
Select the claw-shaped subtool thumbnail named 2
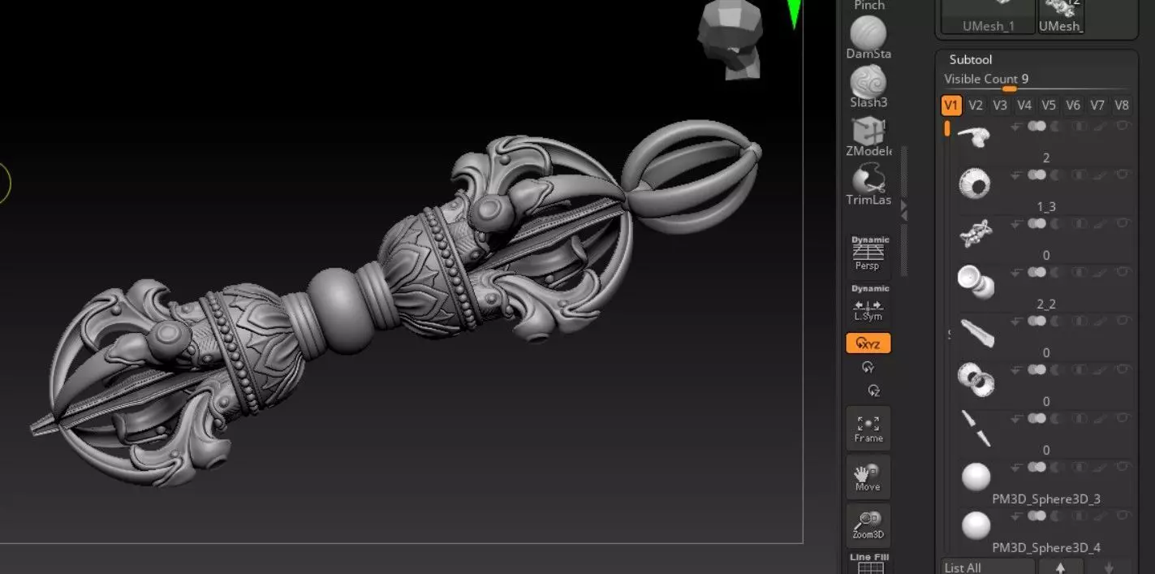[x=975, y=136]
